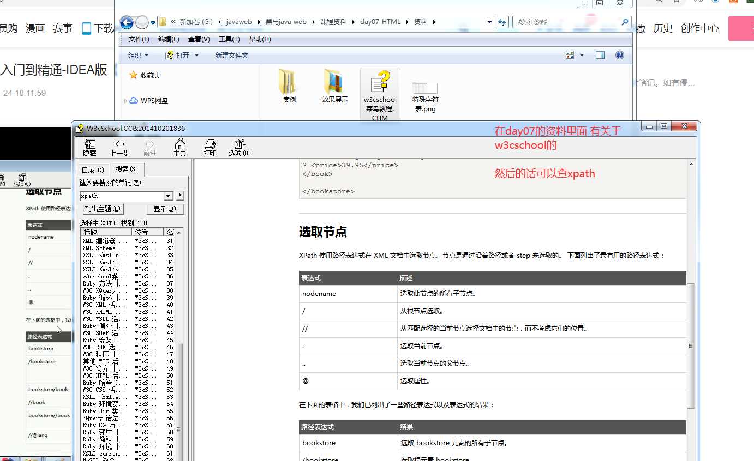Image resolution: width=754 pixels, height=461 pixels.
Task: Open 帮助(H) menu in Explorer
Action: [260, 39]
